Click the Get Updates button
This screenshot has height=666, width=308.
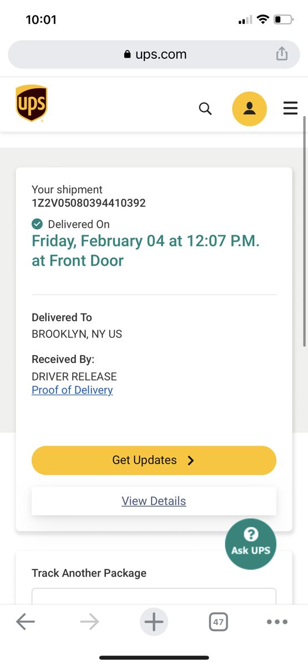point(154,460)
